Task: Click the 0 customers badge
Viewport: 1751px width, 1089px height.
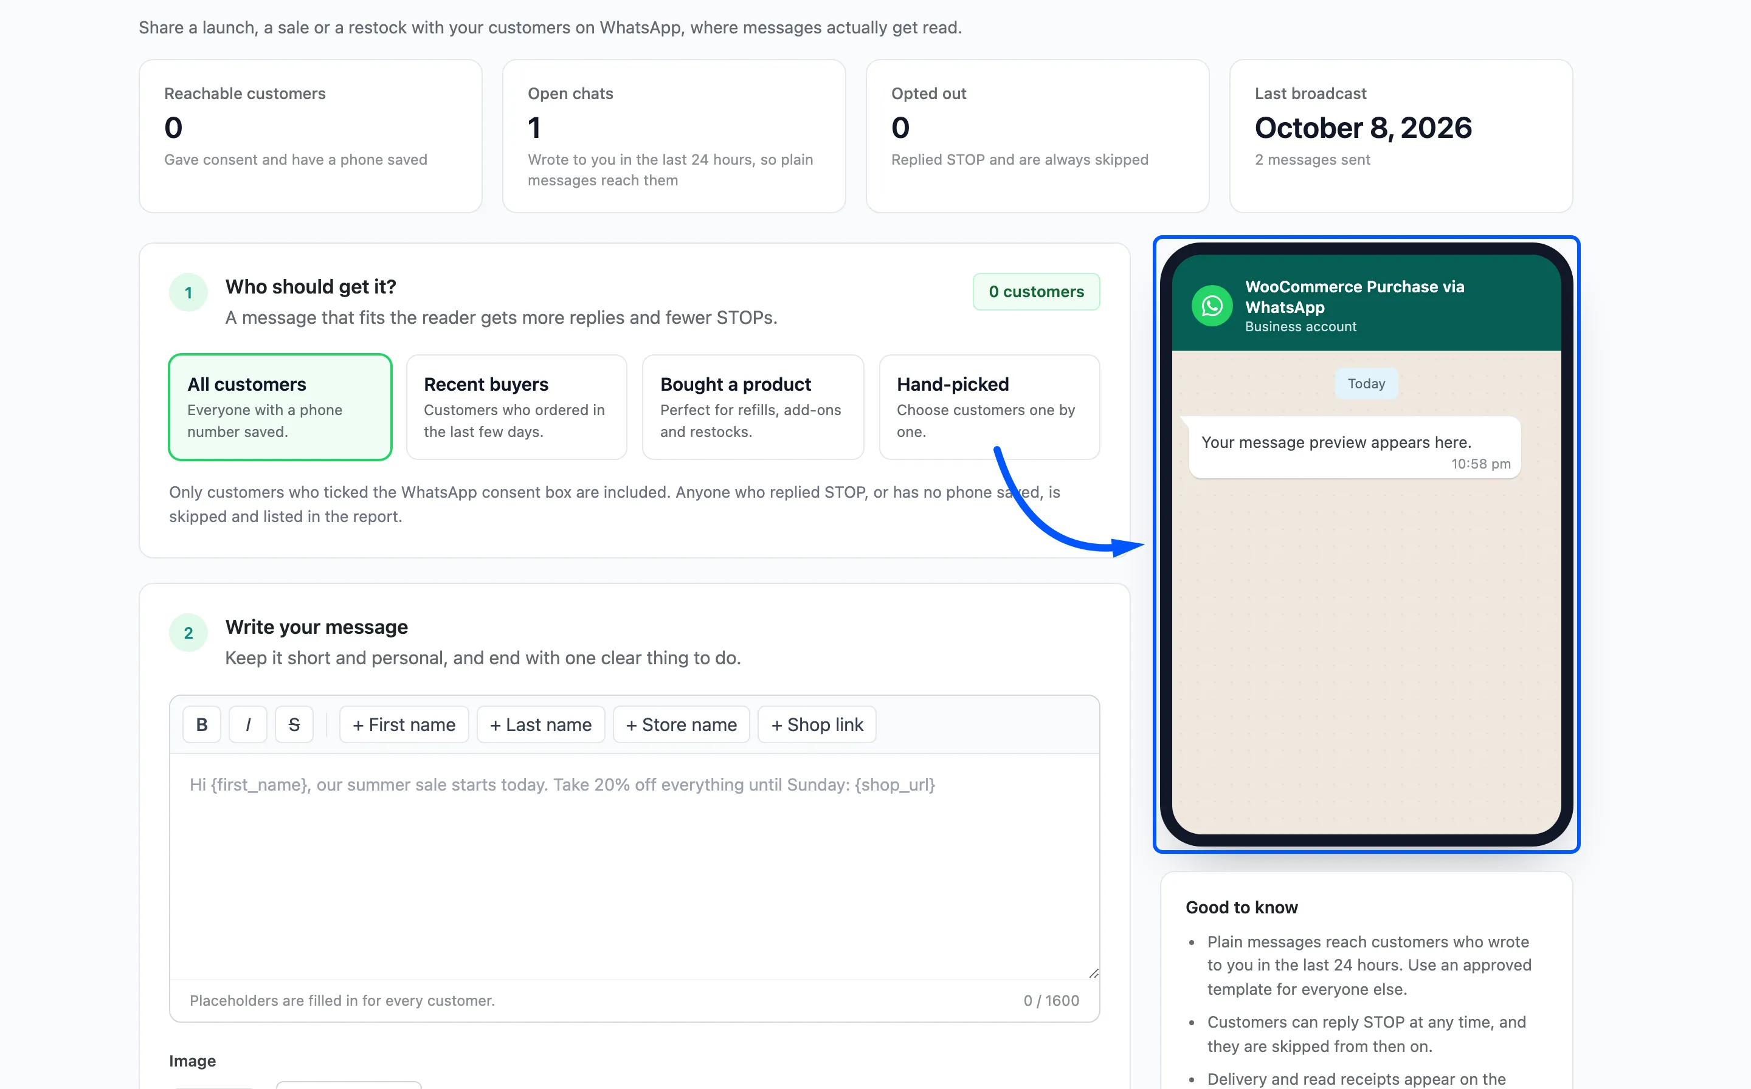Action: (x=1036, y=292)
